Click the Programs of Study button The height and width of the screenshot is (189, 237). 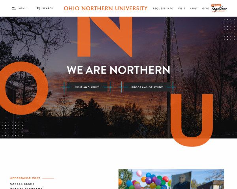tap(147, 87)
